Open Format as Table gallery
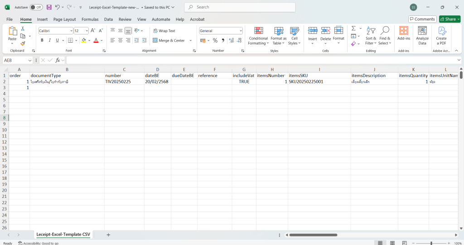The width and height of the screenshot is (464, 245). pyautogui.click(x=279, y=35)
